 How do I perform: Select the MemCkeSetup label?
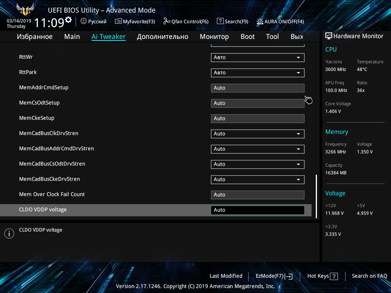(x=37, y=118)
